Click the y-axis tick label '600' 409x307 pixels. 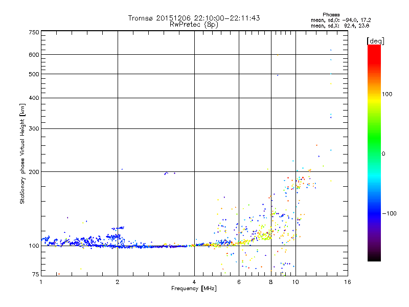(34, 55)
